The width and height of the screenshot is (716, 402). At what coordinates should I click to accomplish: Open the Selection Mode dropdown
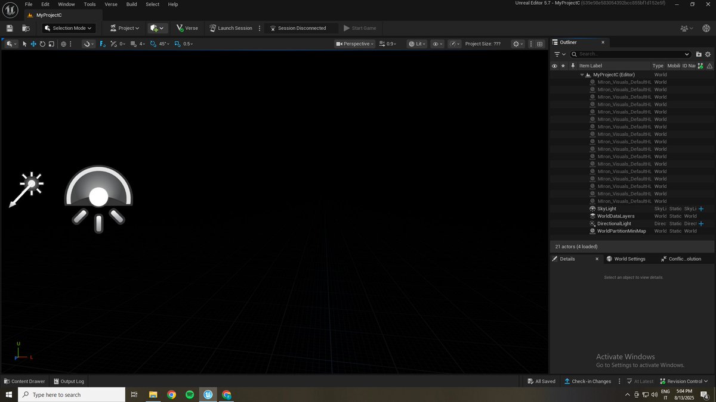click(69, 28)
